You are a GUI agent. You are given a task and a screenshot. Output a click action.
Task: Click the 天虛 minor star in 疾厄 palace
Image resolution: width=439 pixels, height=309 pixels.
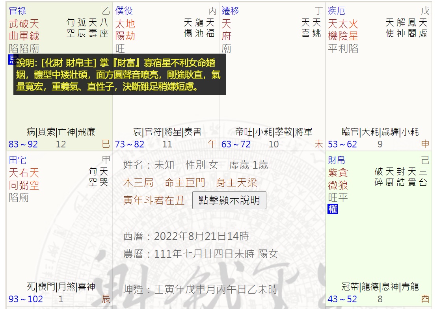point(423,28)
